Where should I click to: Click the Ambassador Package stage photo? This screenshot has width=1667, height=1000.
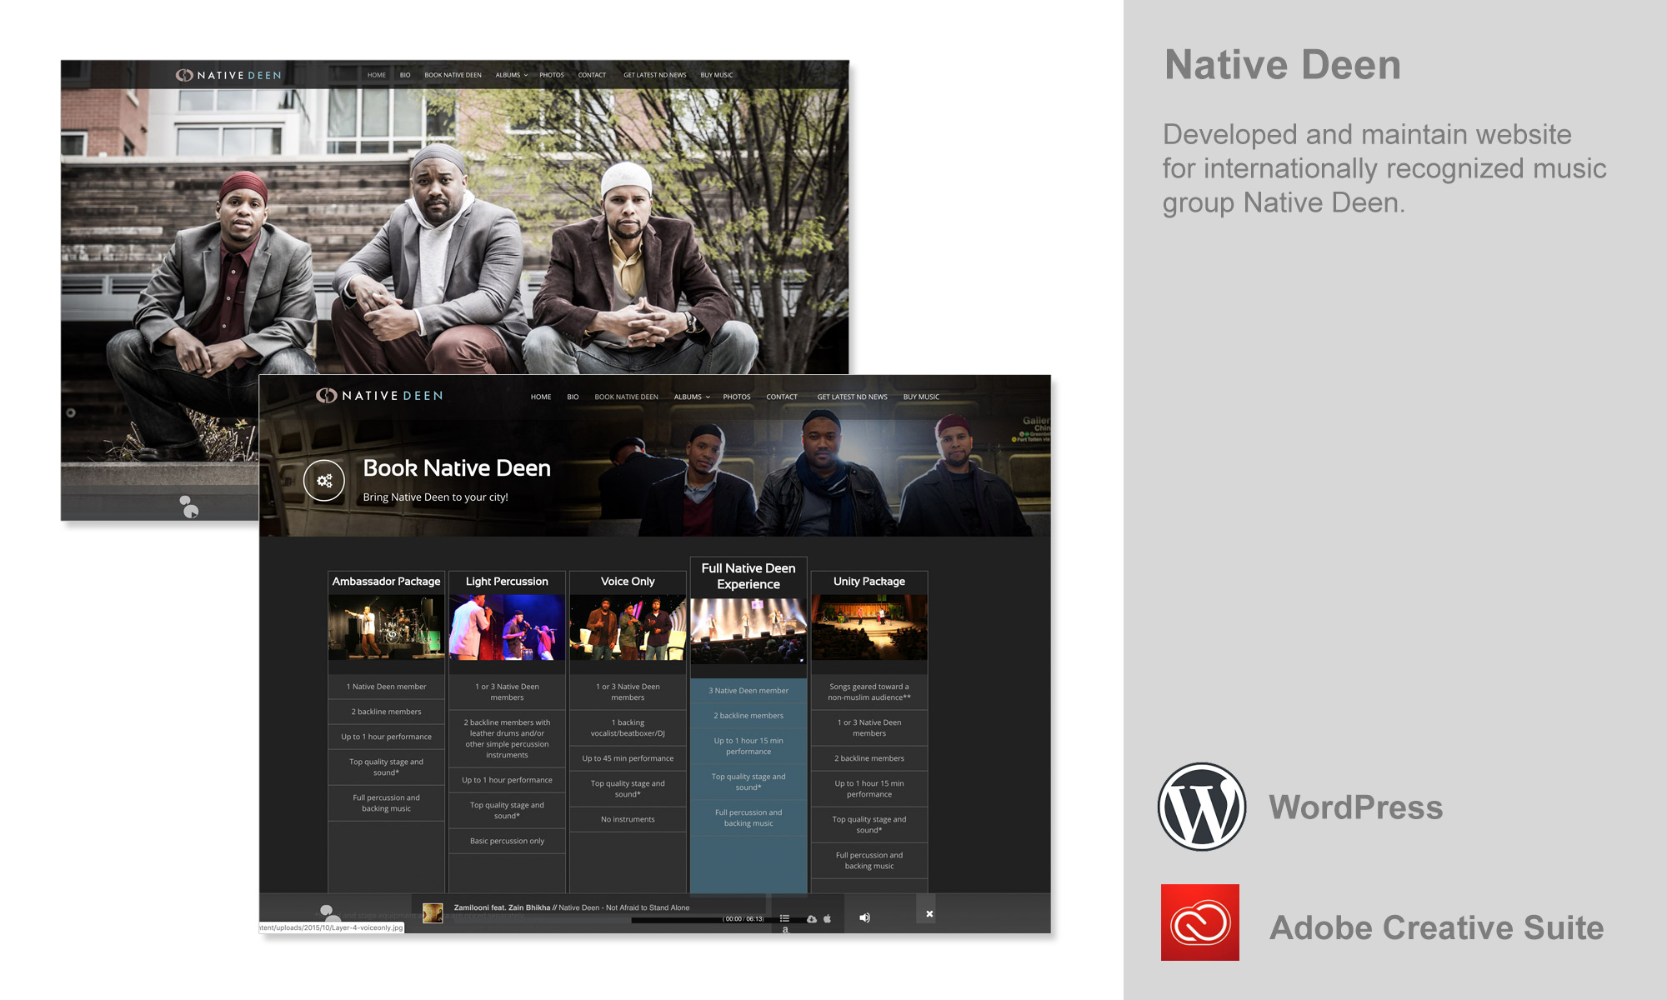pos(386,627)
